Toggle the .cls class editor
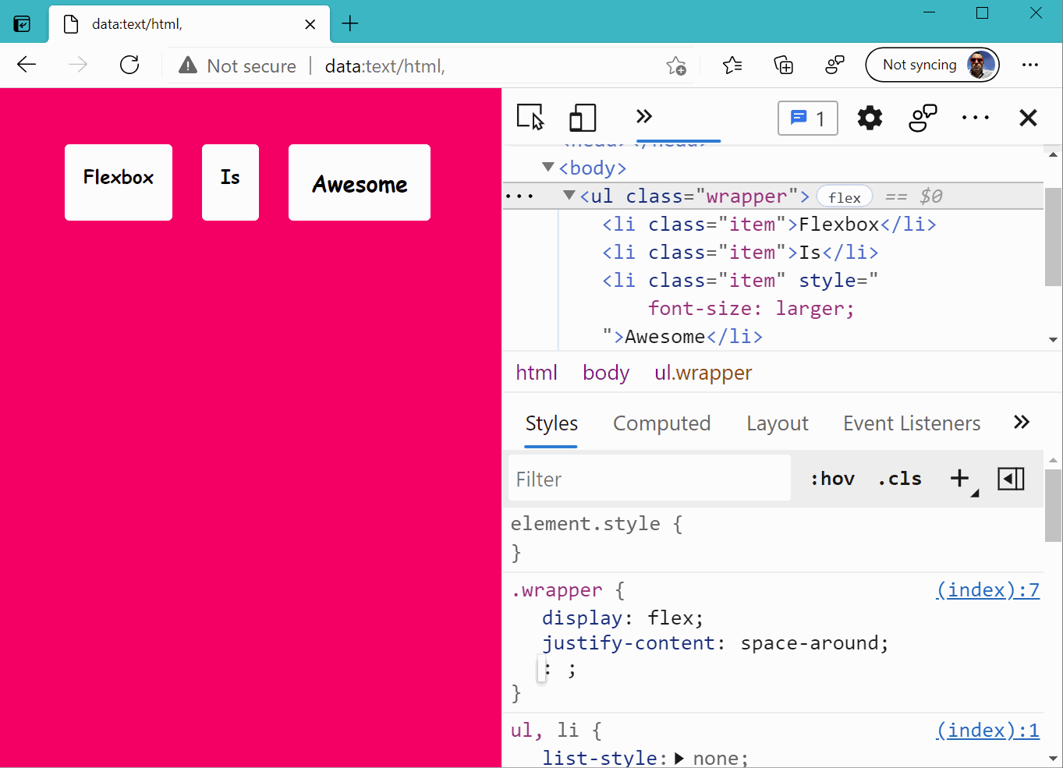Screen dimensions: 1063x768 click(899, 479)
